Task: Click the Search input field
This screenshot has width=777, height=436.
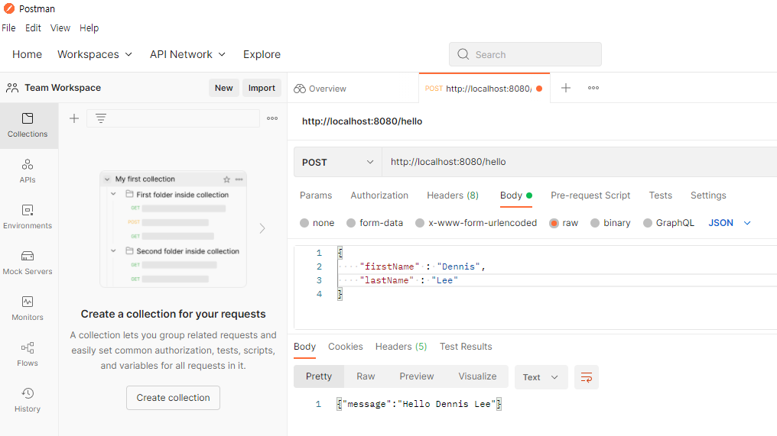Action: 525,54
